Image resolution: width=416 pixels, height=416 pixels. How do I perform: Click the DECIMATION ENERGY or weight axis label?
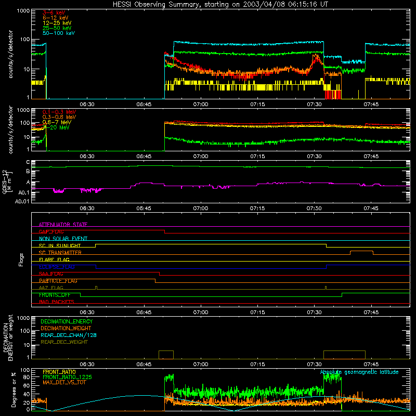(x=8, y=337)
